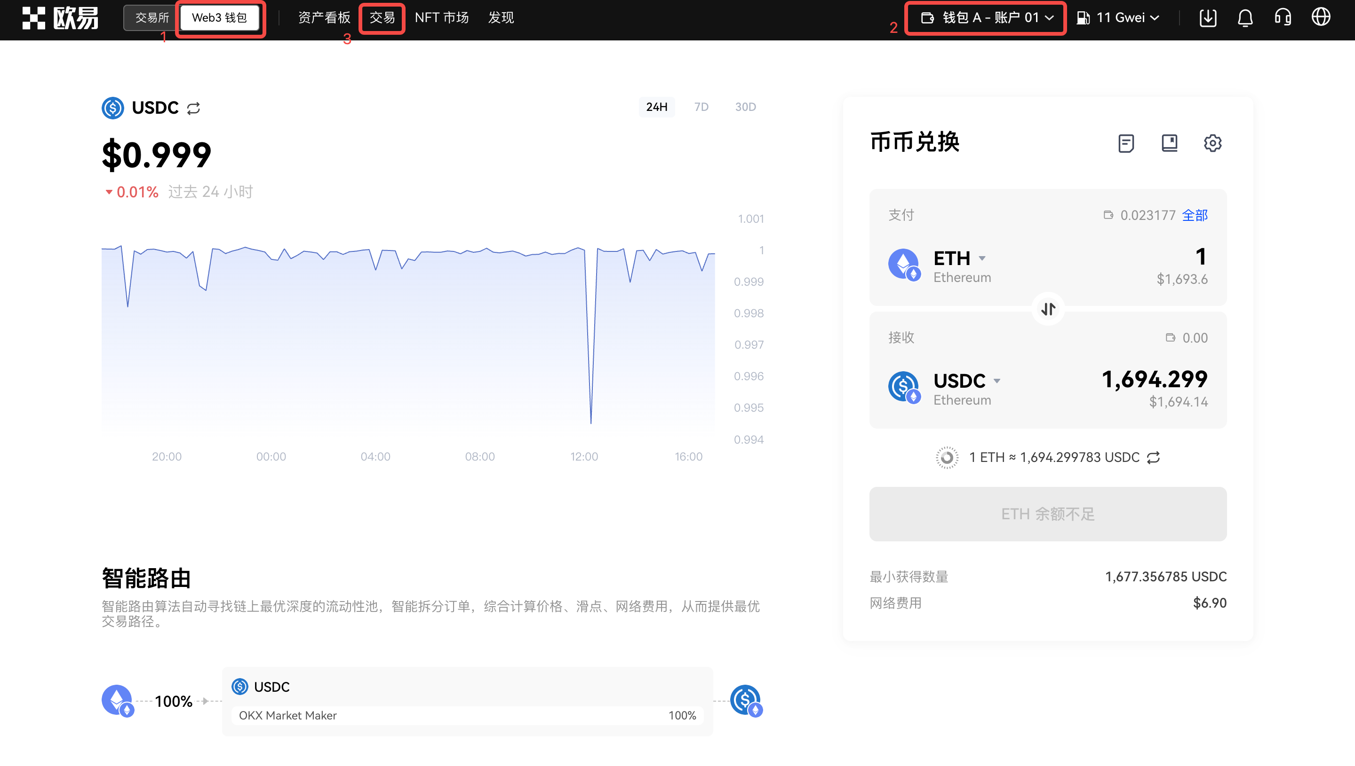Image resolution: width=1355 pixels, height=766 pixels.
Task: Go to the NFT 市场 menu
Action: pyautogui.click(x=441, y=18)
